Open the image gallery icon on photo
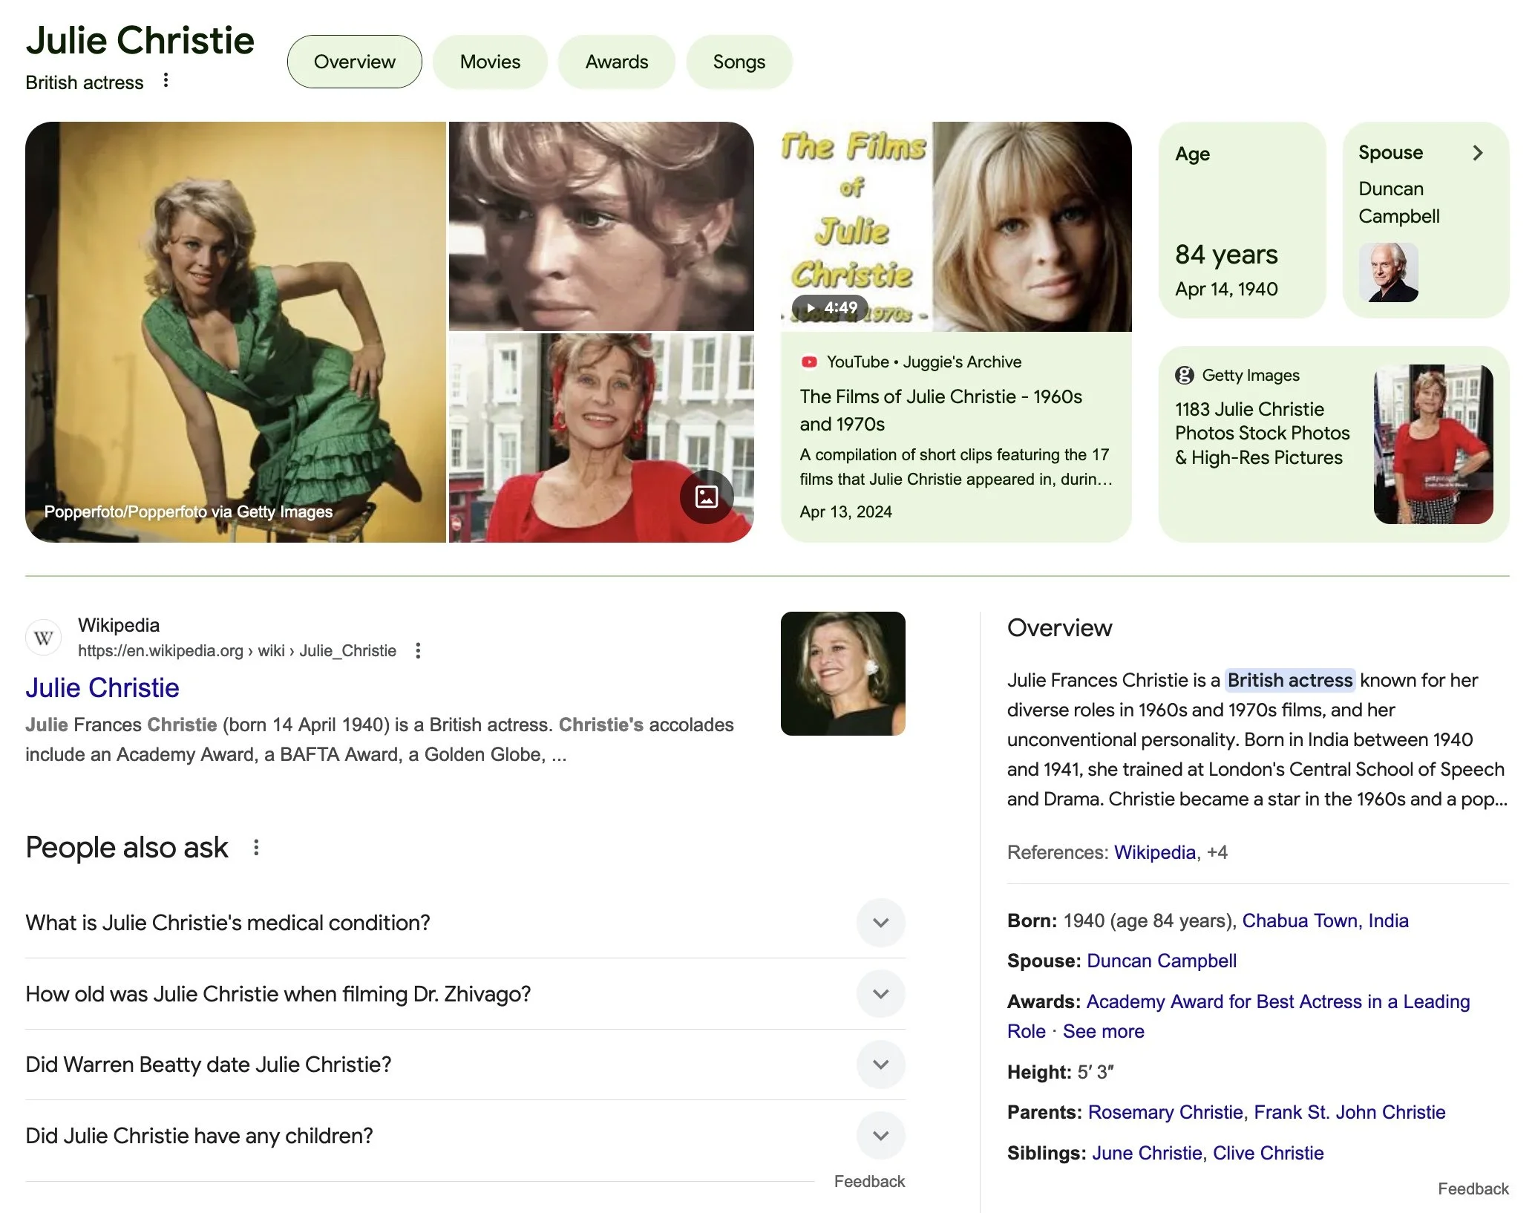This screenshot has height=1213, width=1535. 706,497
